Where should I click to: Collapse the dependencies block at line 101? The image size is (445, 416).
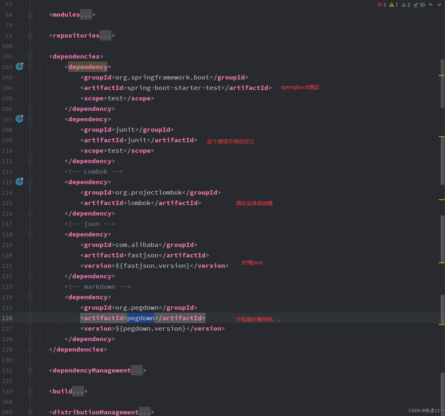30,56
